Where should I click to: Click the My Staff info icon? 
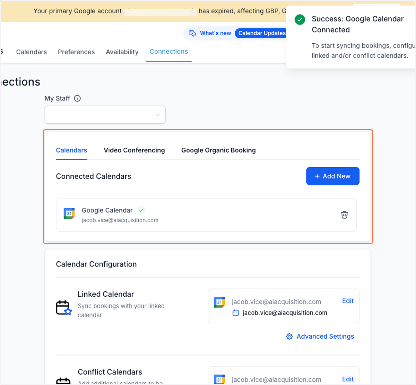click(77, 98)
